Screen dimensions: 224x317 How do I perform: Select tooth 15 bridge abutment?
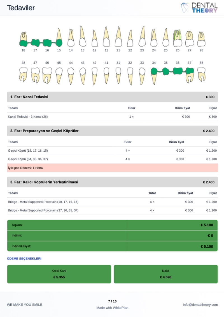pos(59,37)
